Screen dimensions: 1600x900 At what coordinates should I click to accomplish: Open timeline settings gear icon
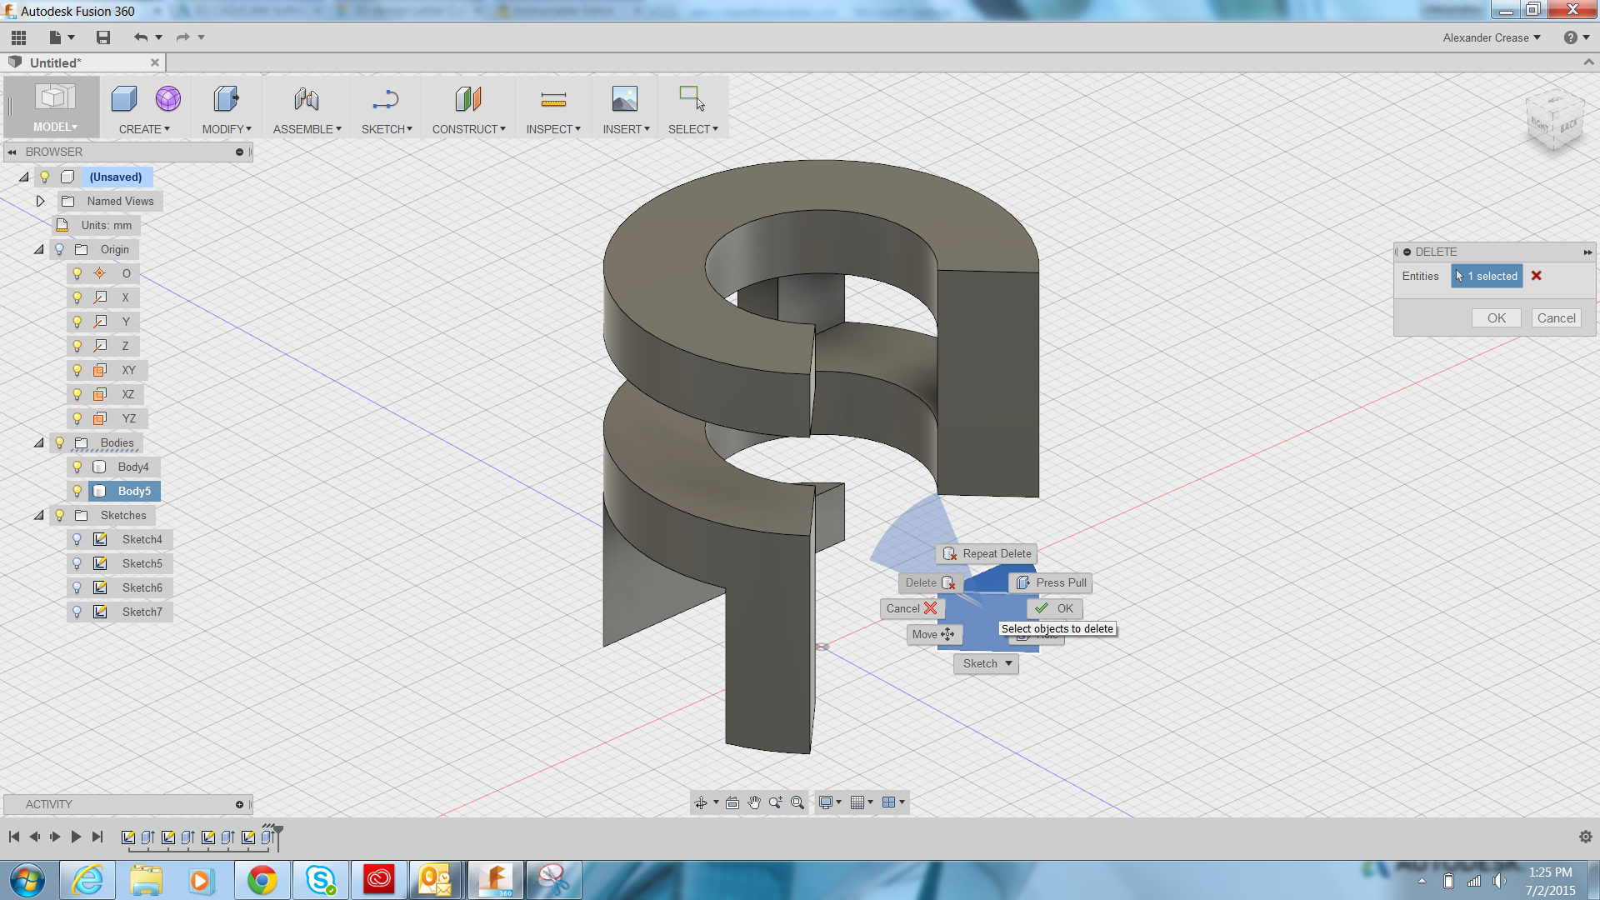coord(1586,837)
